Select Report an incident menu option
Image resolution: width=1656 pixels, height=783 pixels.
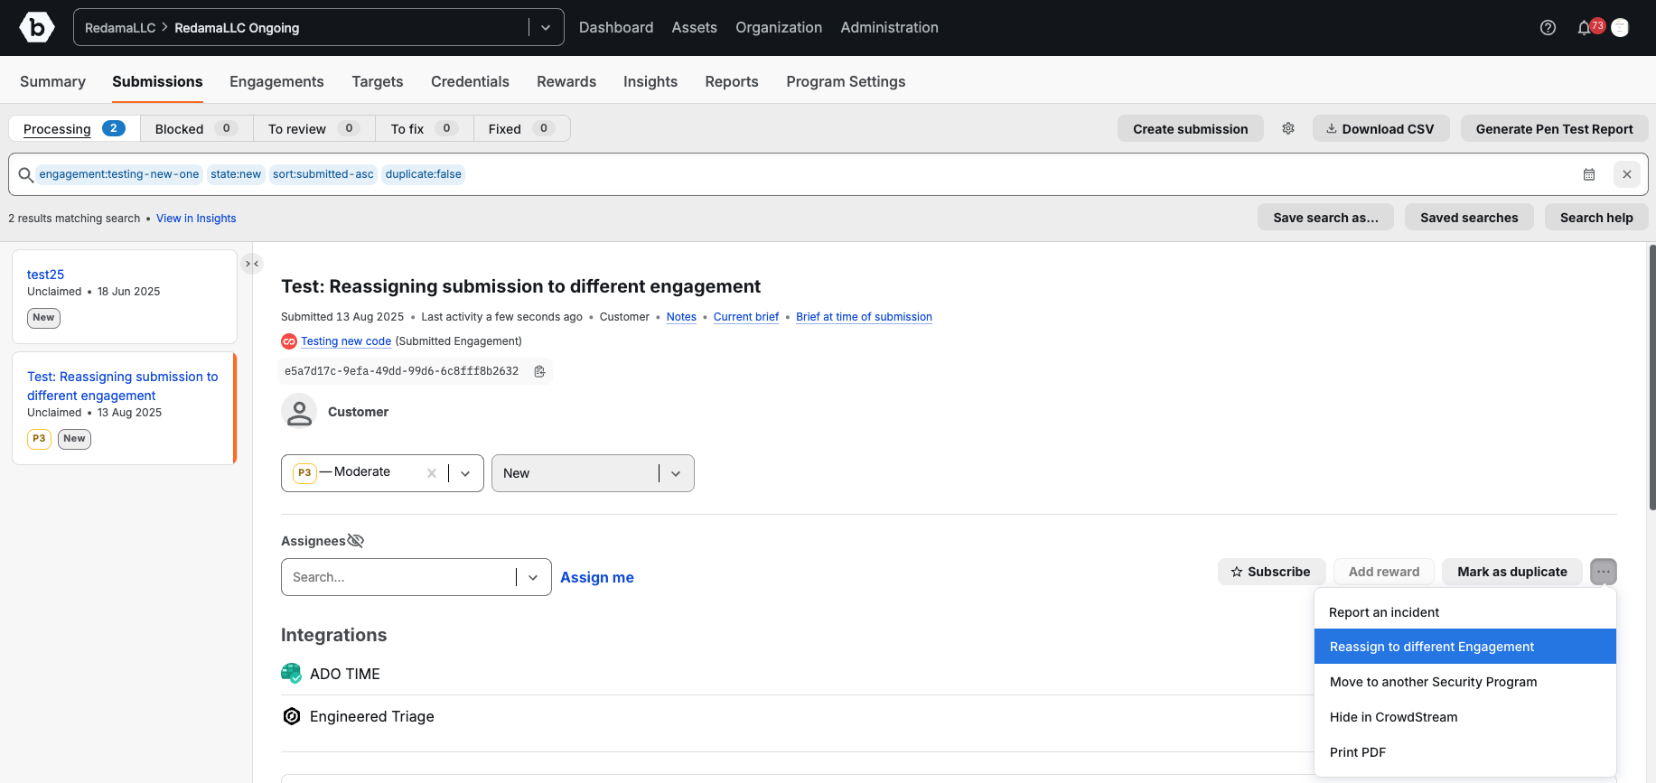(1465, 612)
